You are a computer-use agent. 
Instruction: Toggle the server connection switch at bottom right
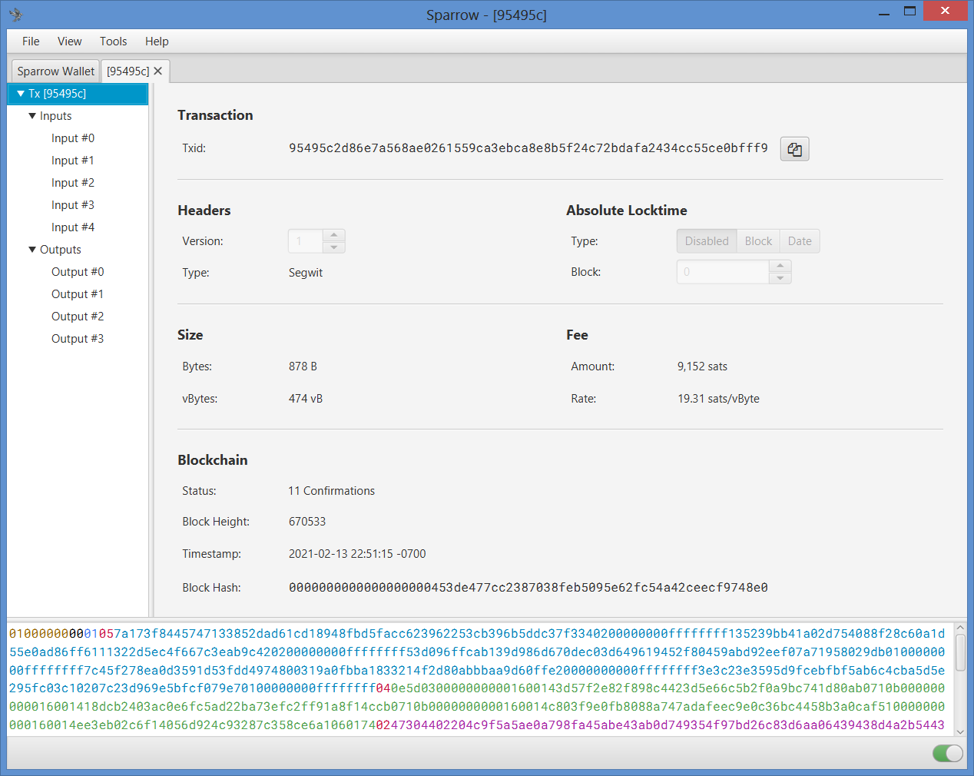click(x=948, y=753)
